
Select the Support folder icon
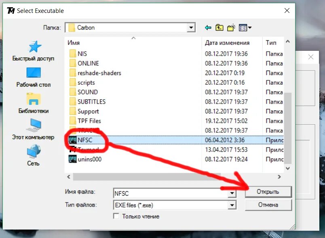point(72,111)
